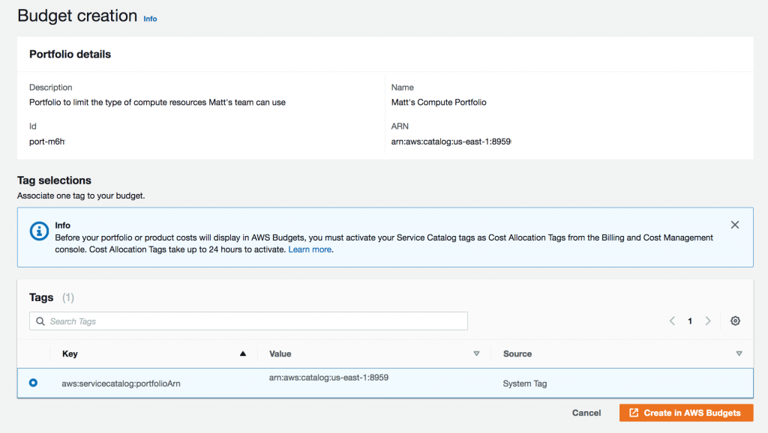Sort tags by Value column arrow

pyautogui.click(x=476, y=354)
